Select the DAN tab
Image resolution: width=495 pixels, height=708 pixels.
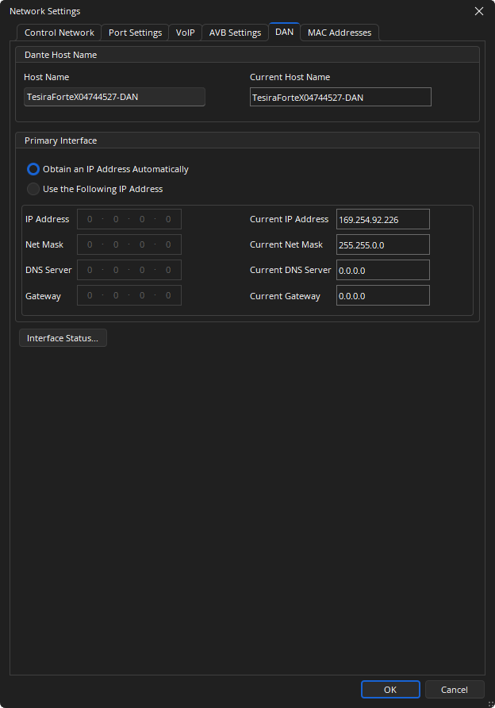pos(284,32)
